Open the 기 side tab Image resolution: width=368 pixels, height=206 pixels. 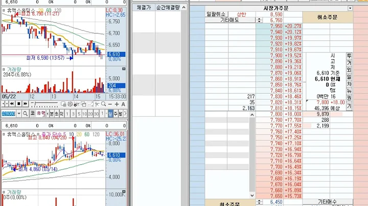[x=349, y=106]
